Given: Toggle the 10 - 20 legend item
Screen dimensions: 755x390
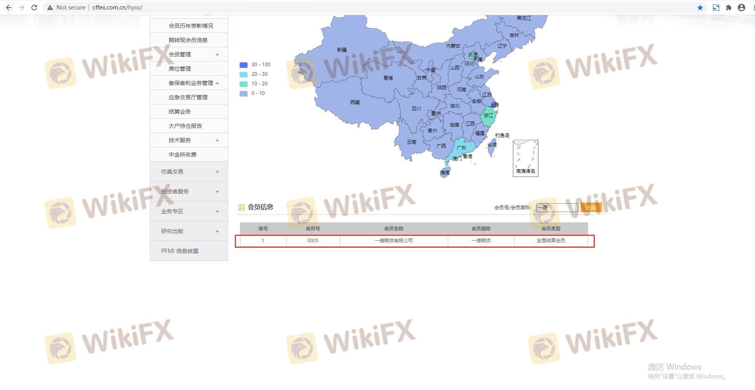Looking at the screenshot, I should (254, 84).
